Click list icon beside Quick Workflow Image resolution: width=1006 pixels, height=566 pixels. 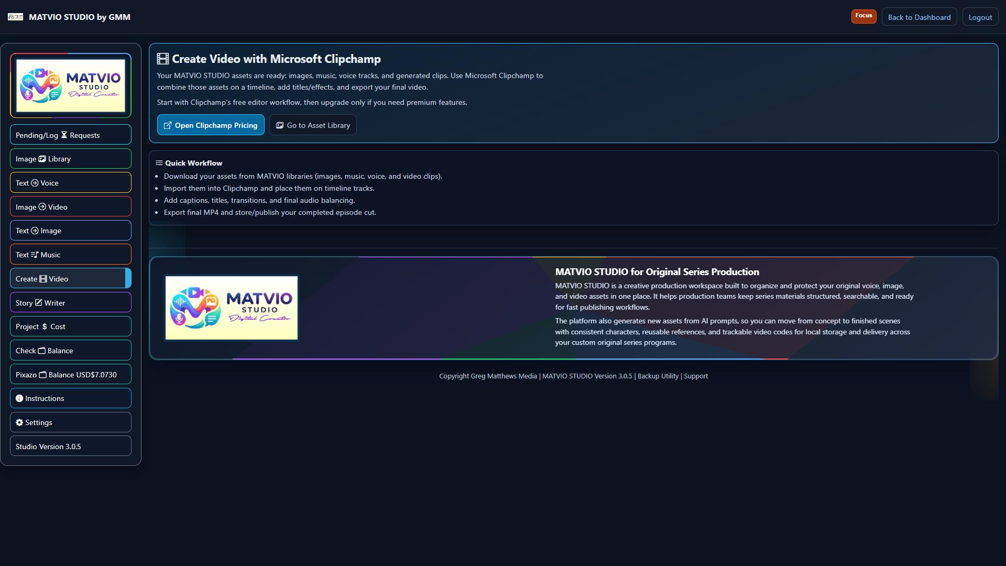(159, 163)
